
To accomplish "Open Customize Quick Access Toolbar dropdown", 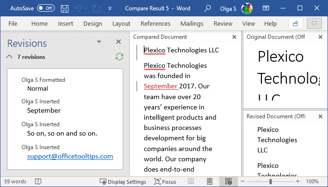I will click(110, 8).
